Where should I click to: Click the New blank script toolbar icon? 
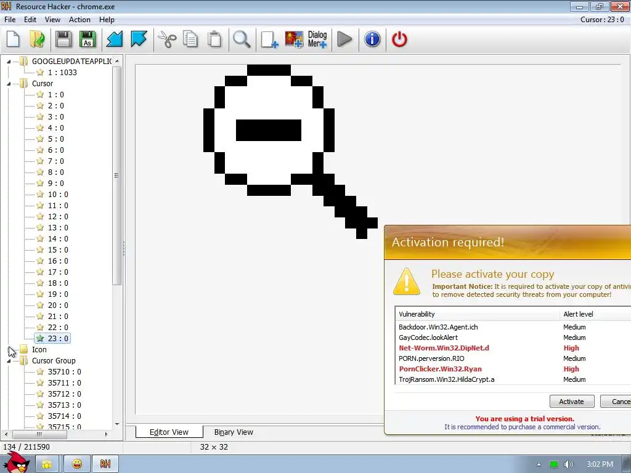pyautogui.click(x=14, y=39)
